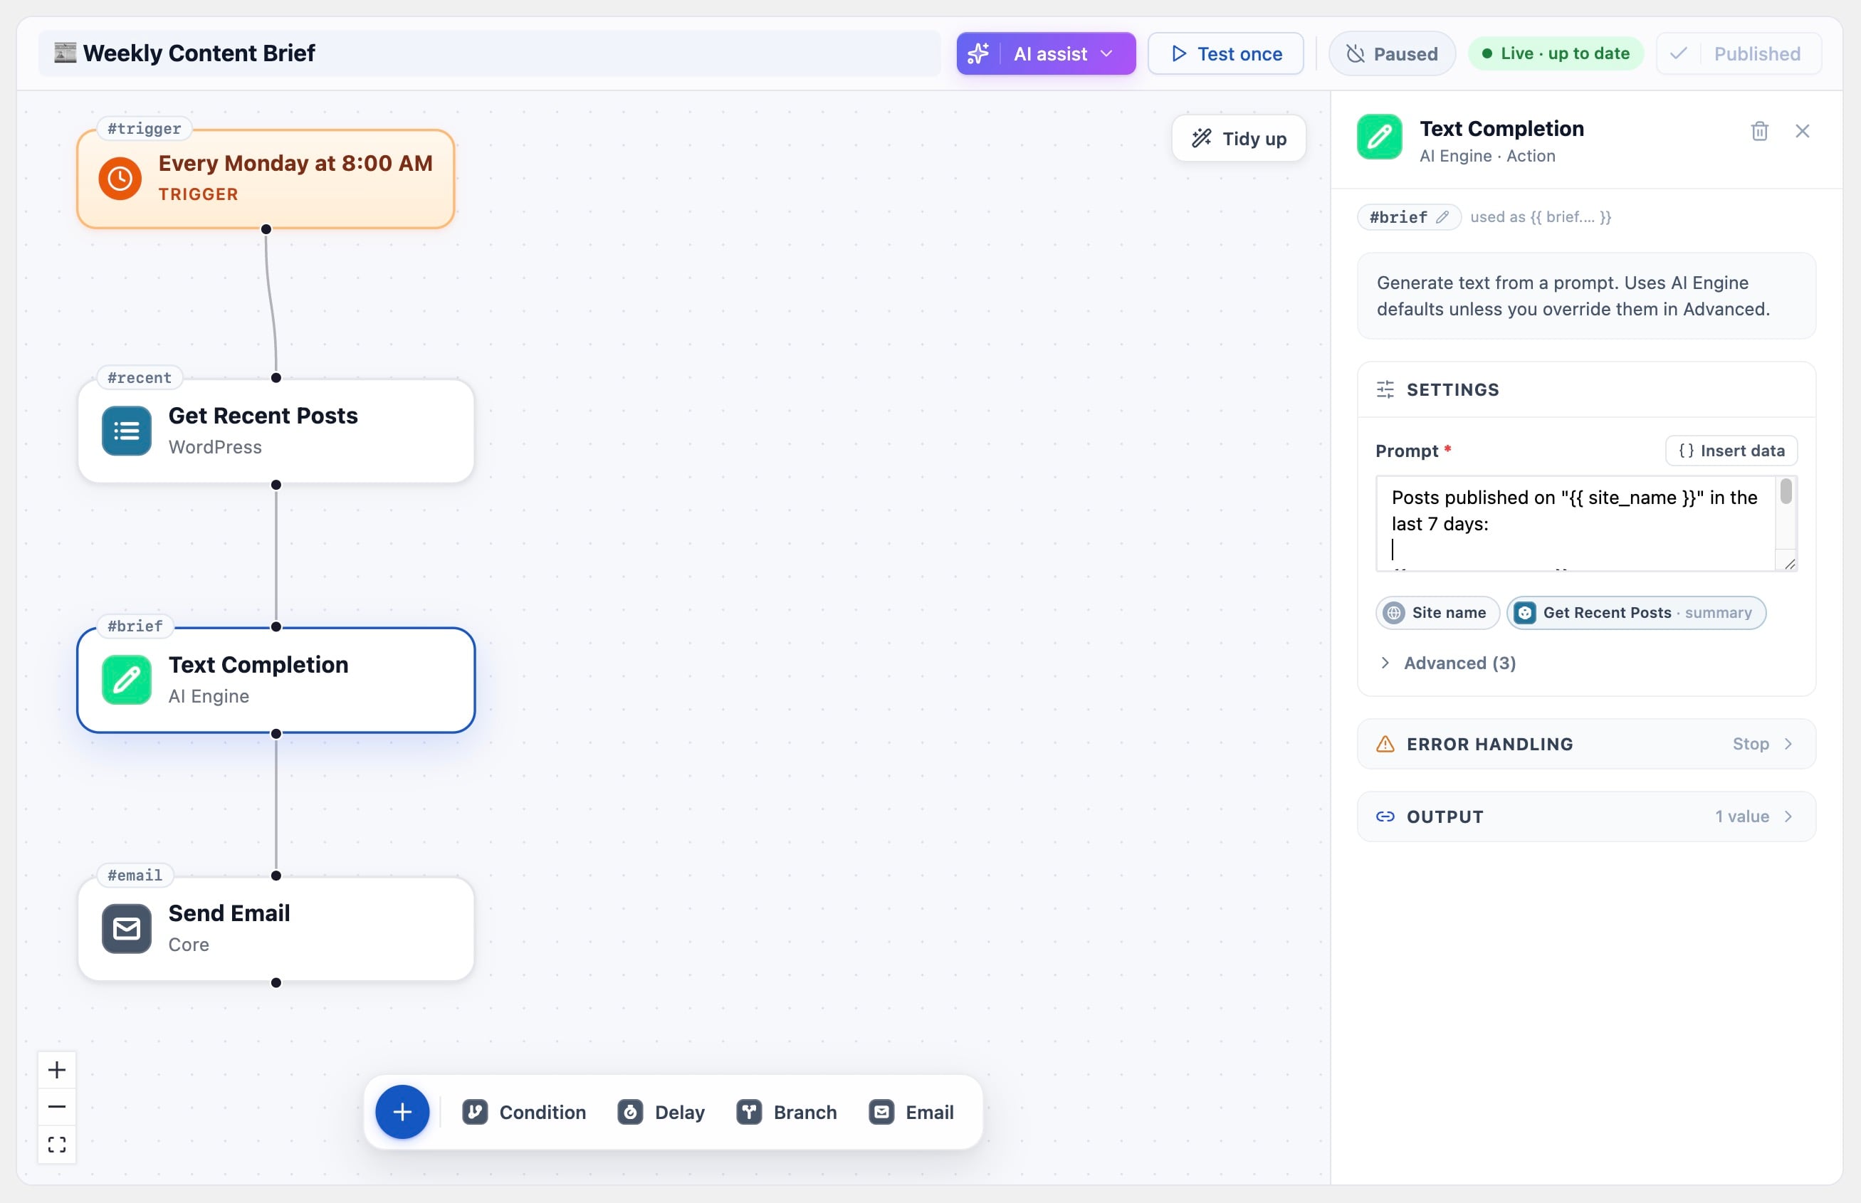Select the Get Recent Posts node title
The image size is (1861, 1203).
pyautogui.click(x=263, y=416)
